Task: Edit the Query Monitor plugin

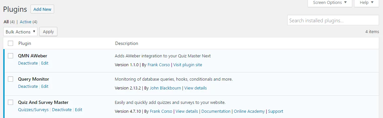Action: 45,86
